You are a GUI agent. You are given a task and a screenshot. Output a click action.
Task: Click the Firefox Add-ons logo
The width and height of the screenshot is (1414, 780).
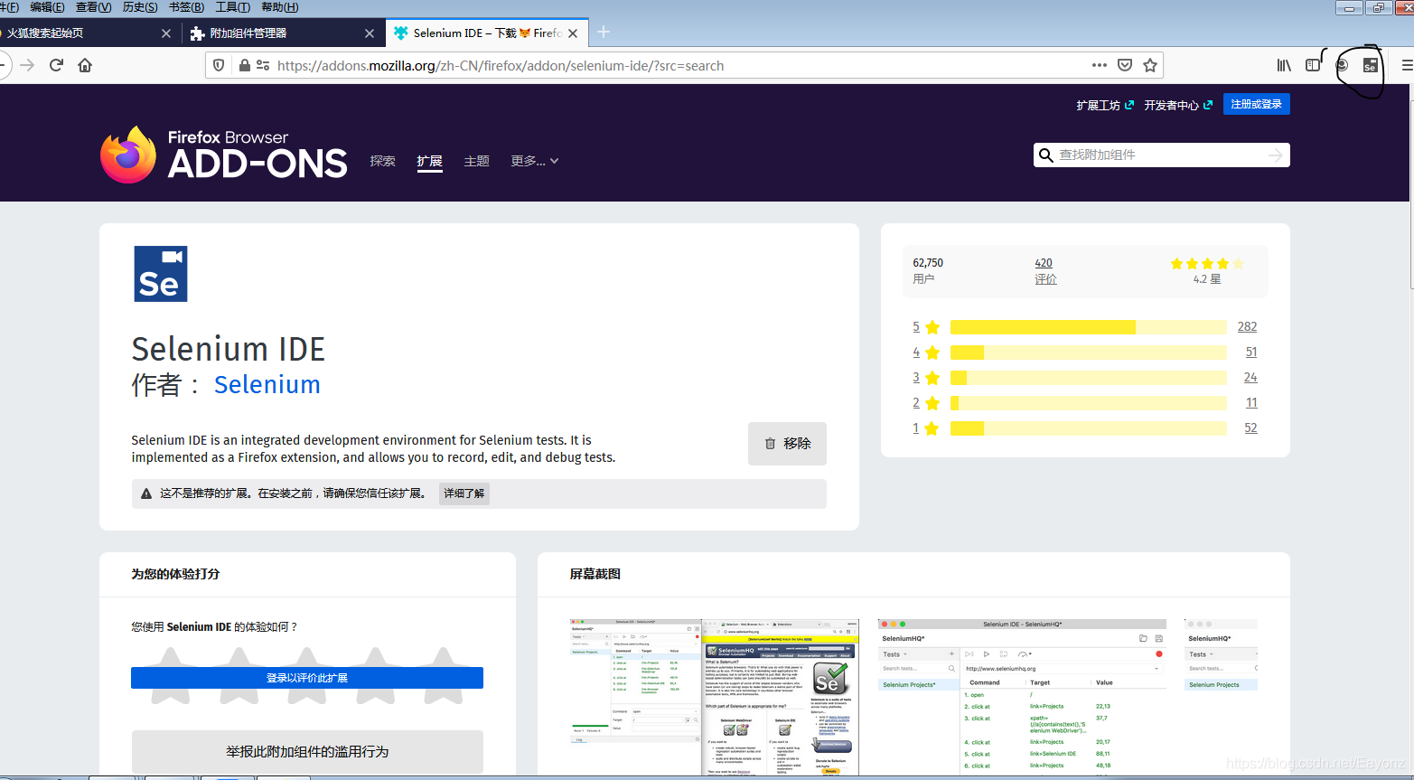223,155
